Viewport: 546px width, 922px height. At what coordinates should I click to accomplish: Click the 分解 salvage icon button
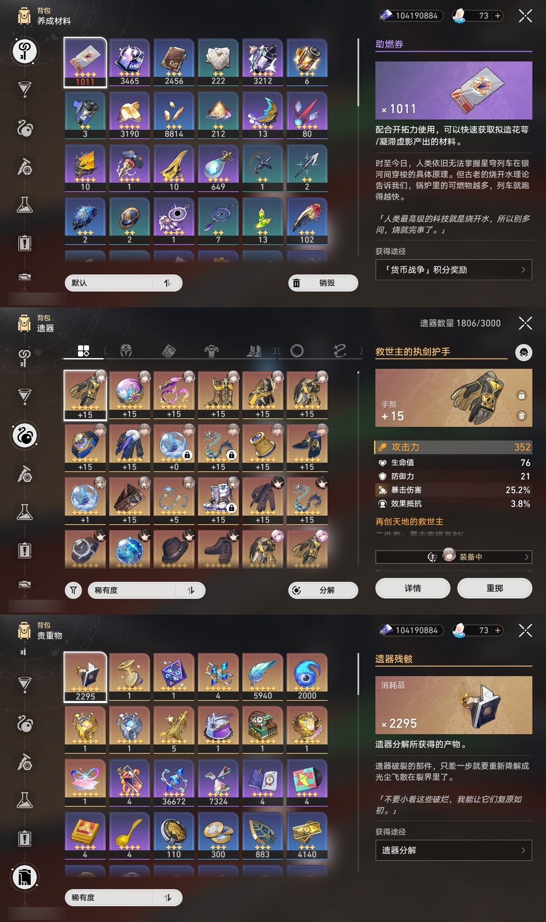[323, 590]
